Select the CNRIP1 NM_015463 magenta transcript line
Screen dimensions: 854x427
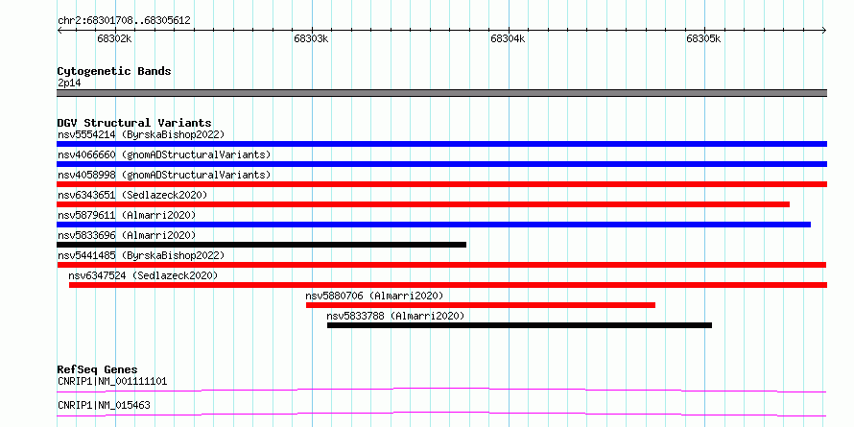click(x=441, y=414)
